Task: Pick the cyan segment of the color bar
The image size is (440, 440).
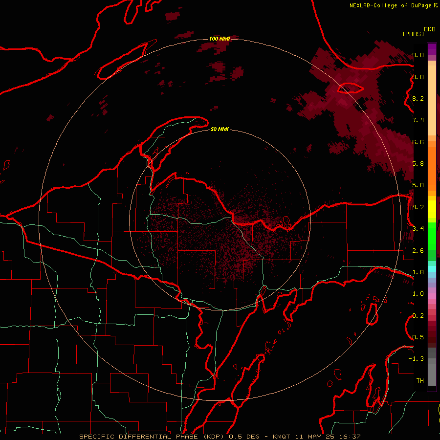Action: (432, 269)
